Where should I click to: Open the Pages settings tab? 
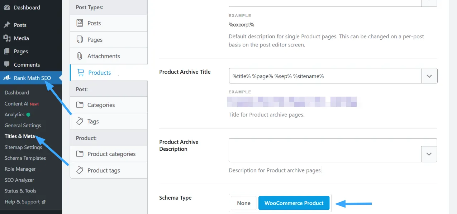pyautogui.click(x=109, y=40)
